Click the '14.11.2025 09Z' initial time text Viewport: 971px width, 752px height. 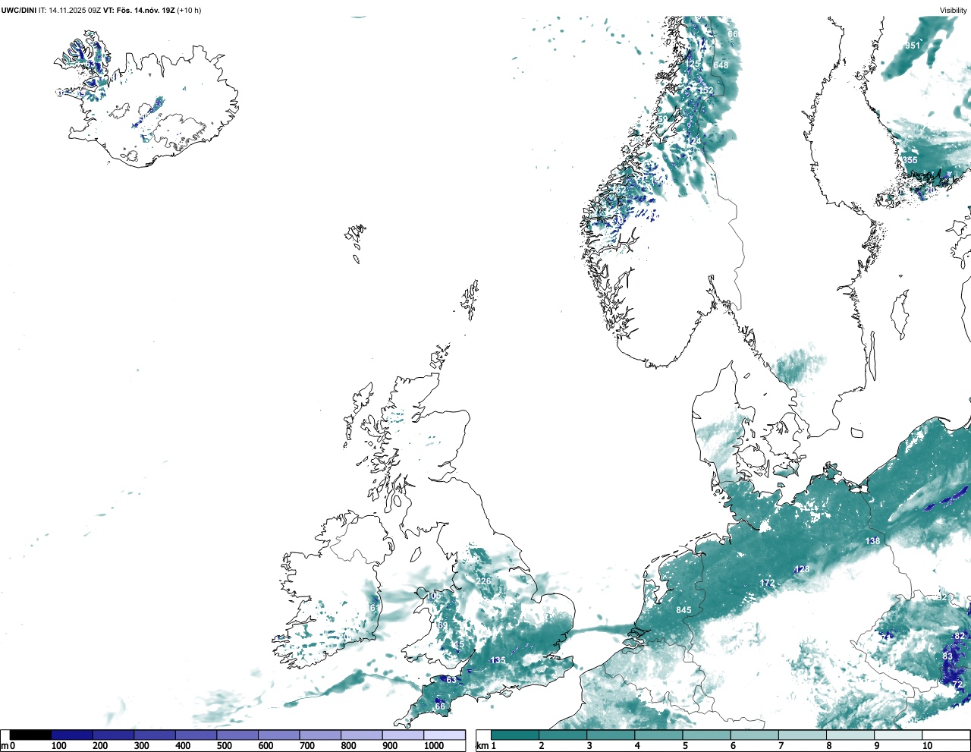tap(75, 11)
